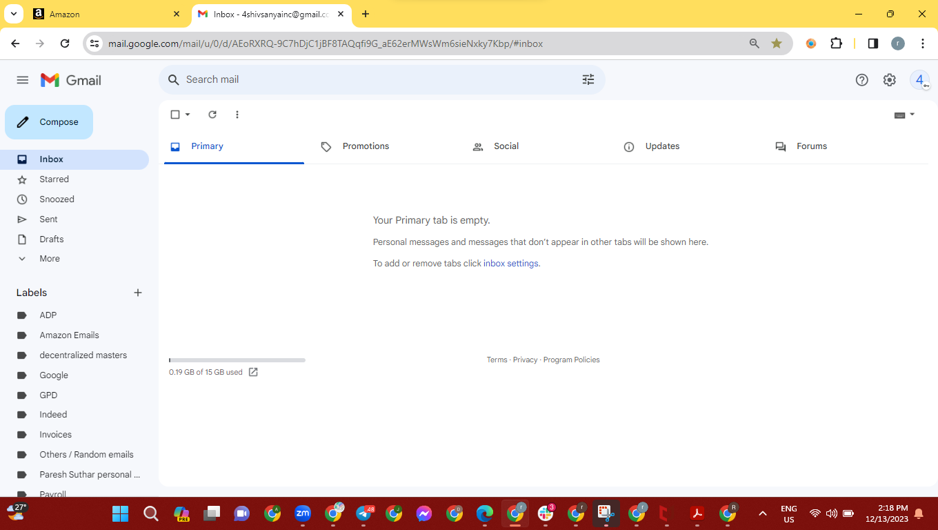The image size is (938, 530).
Task: Switch to the Updates tab
Action: pos(688,146)
